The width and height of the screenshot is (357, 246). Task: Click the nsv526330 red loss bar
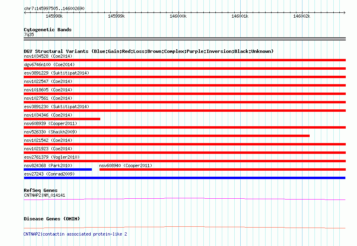pos(166,136)
